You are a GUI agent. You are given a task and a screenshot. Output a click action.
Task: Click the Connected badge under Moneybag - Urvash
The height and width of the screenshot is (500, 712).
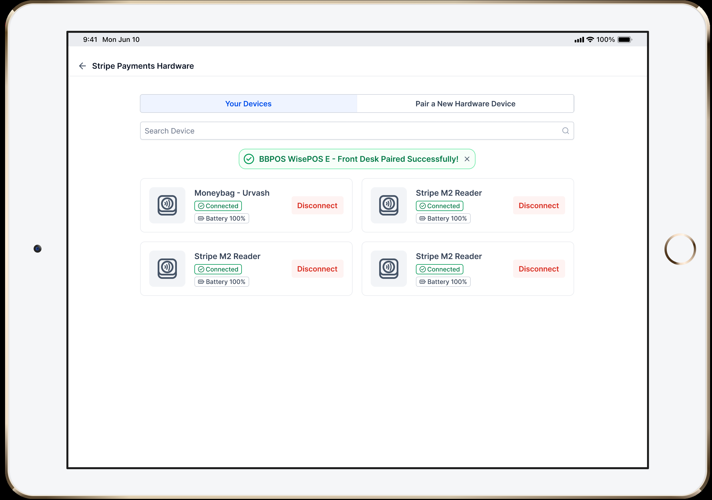[218, 206]
